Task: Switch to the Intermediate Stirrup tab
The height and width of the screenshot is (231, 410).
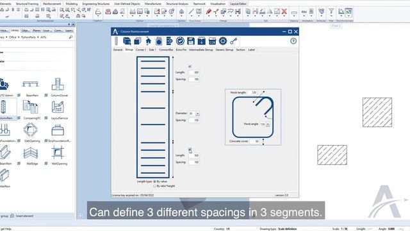Action: (x=201, y=49)
